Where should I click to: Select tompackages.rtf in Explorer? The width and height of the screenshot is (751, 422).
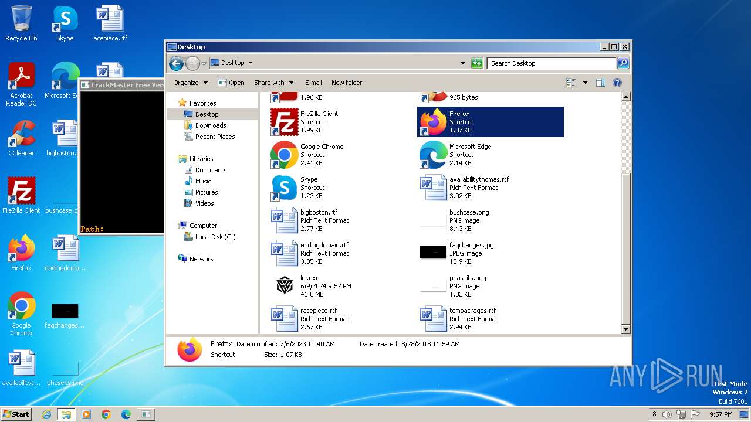click(x=491, y=319)
